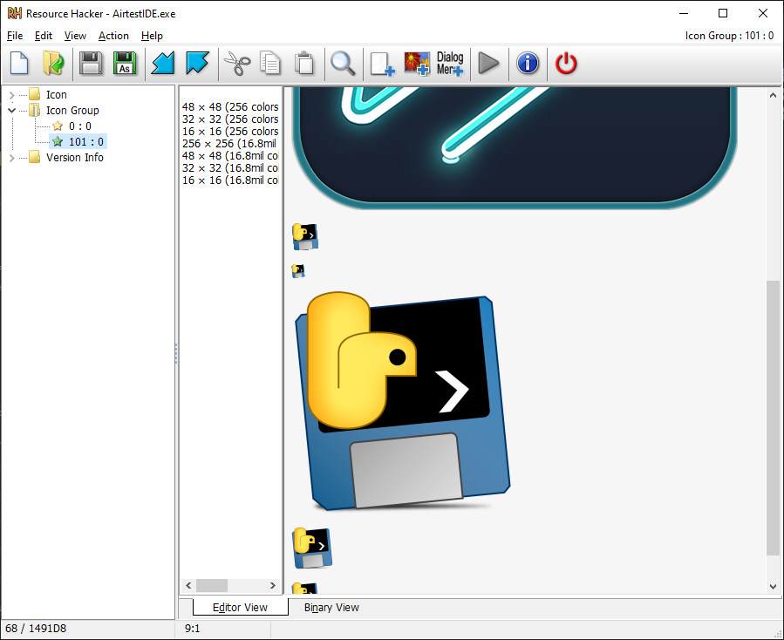
Task: Open the View menu
Action: 75,36
